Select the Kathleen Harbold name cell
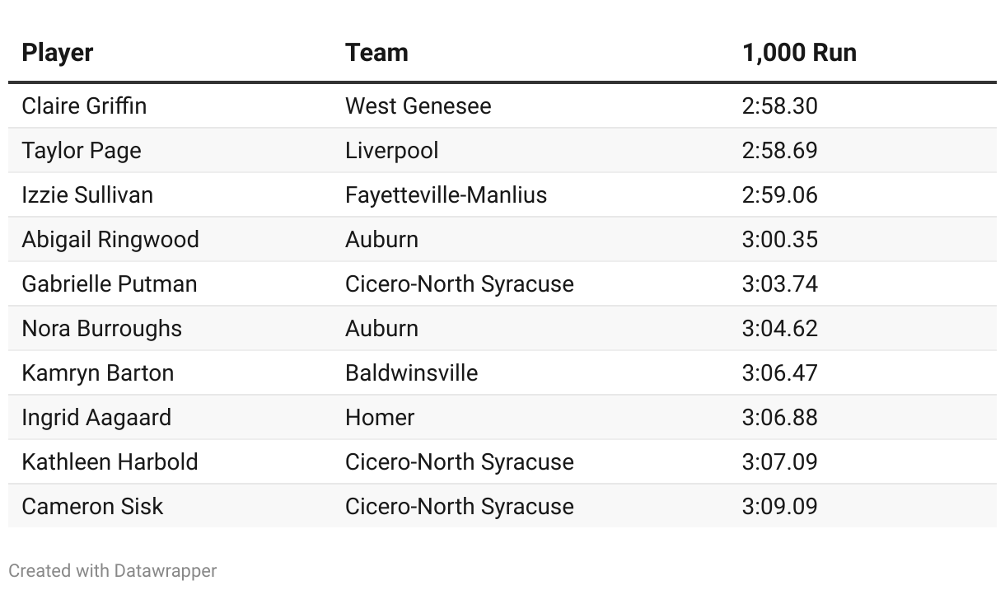This screenshot has height=590, width=1005. click(x=110, y=462)
